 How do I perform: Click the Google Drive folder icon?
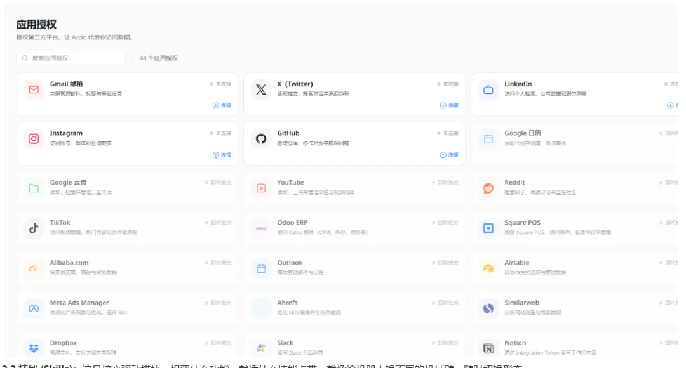tap(34, 188)
